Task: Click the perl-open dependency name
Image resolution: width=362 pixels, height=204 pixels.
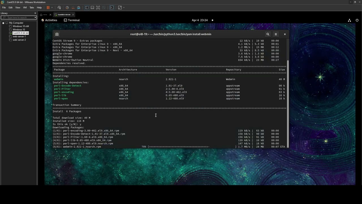Action: pyautogui.click(x=61, y=99)
